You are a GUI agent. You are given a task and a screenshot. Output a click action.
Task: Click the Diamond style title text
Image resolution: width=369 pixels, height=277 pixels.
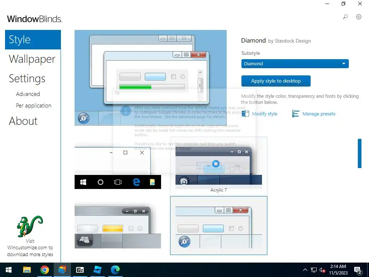point(253,40)
